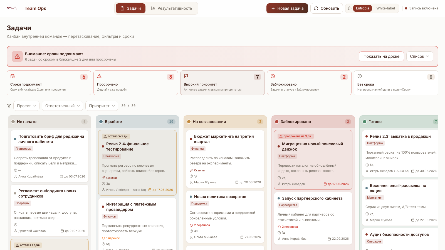Click the Поддержка tag
The width and height of the screenshot is (445, 250).
(199, 204)
